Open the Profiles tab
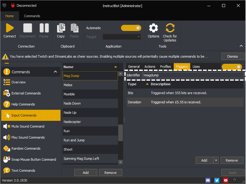 pyautogui.click(x=165, y=67)
